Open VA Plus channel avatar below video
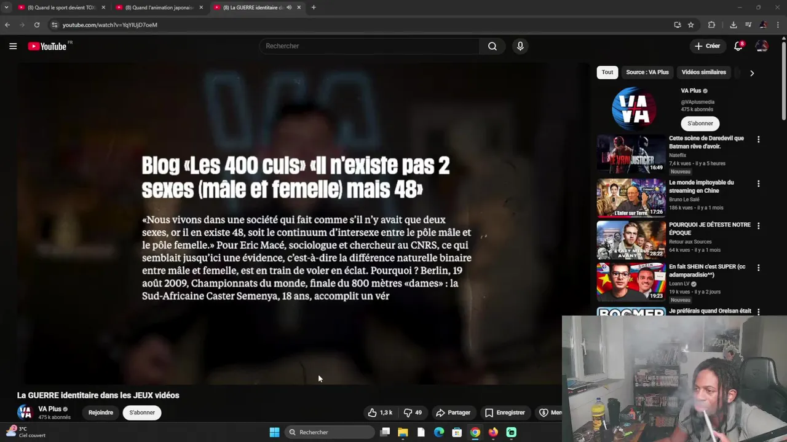Viewport: 787px width, 442px height. click(x=25, y=413)
